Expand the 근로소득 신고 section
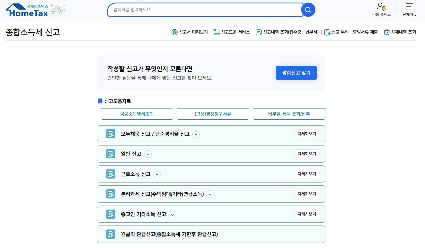Image resolution: width=425 pixels, height=248 pixels. [x=157, y=174]
